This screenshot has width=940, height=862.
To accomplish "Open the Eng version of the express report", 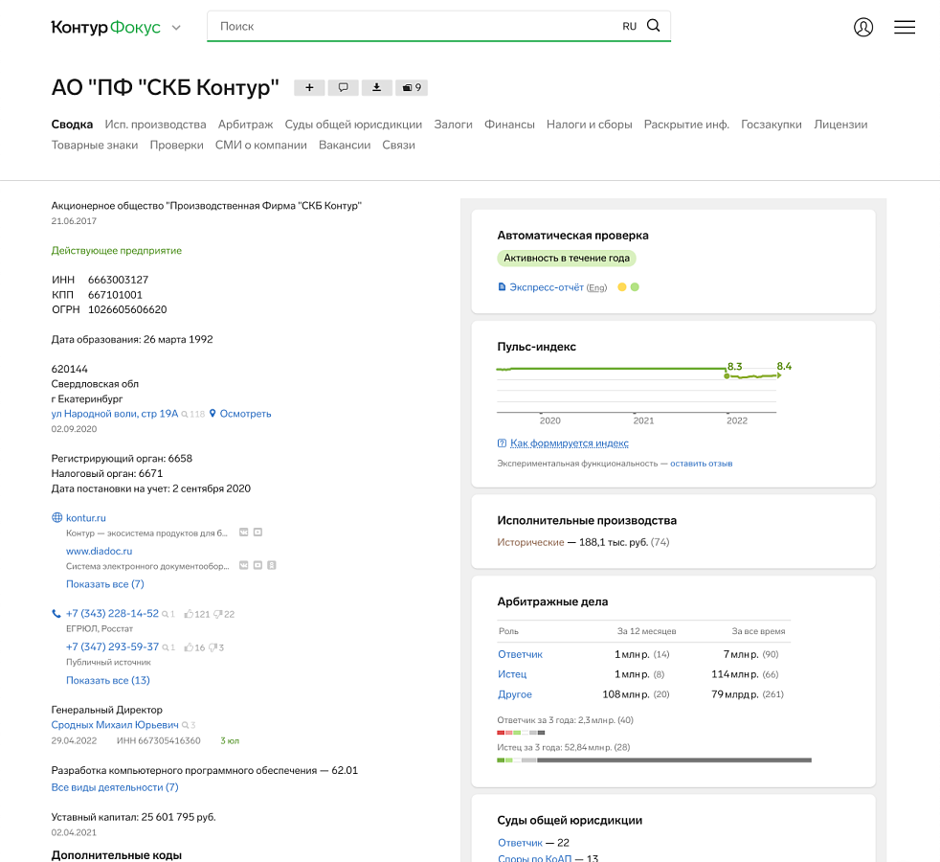I will coord(596,288).
